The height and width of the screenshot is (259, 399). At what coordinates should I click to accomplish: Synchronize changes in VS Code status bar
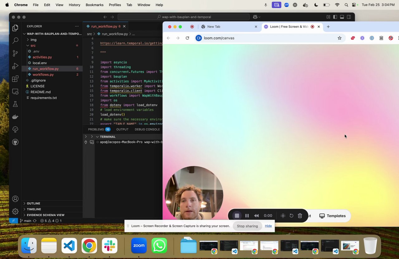click(35, 221)
